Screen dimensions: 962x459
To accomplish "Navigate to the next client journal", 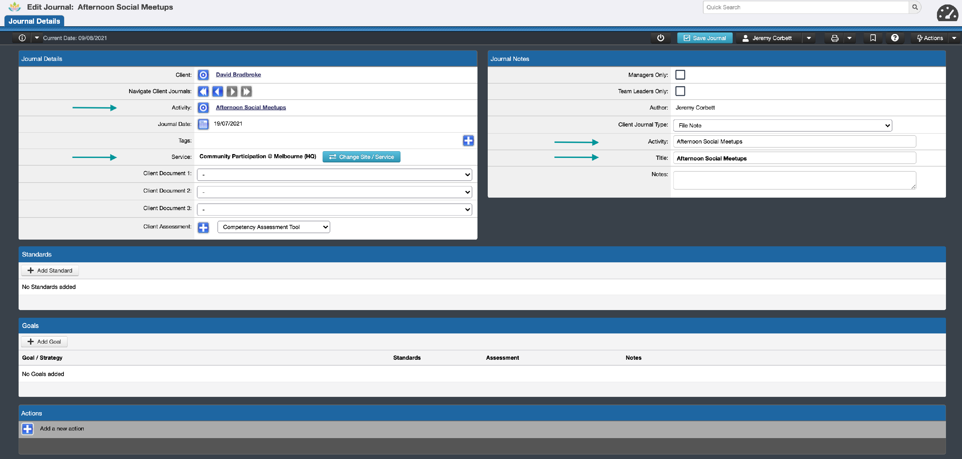I will pos(232,91).
